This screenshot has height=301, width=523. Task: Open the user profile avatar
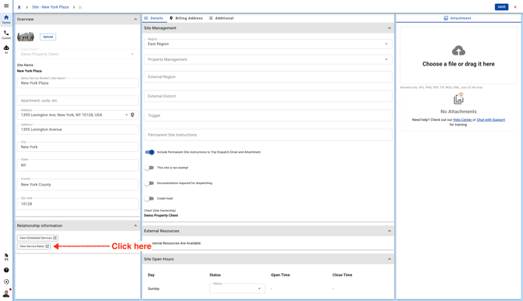pyautogui.click(x=6, y=293)
